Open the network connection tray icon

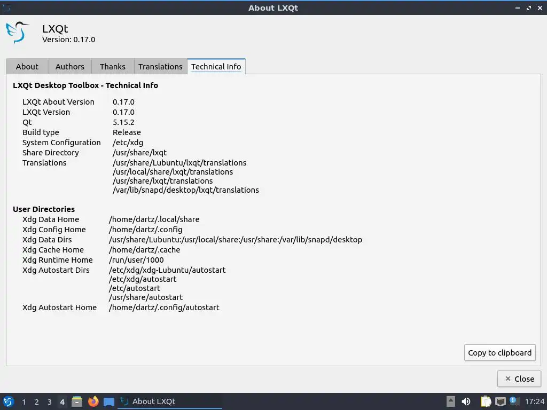pyautogui.click(x=500, y=401)
